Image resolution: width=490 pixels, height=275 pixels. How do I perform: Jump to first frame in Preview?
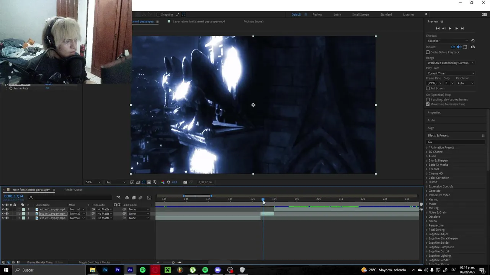tap(438, 28)
